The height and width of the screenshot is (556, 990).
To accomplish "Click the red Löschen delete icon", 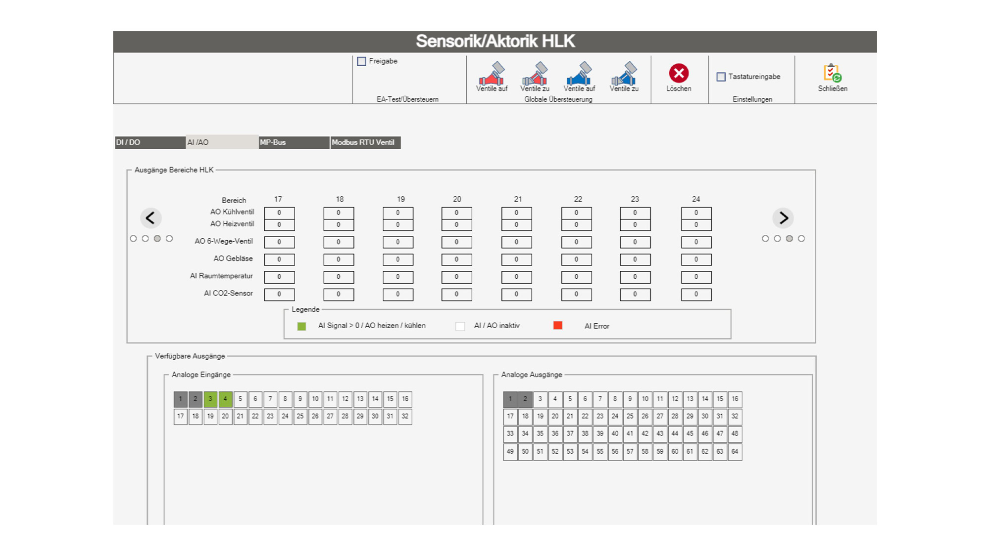I will [679, 73].
